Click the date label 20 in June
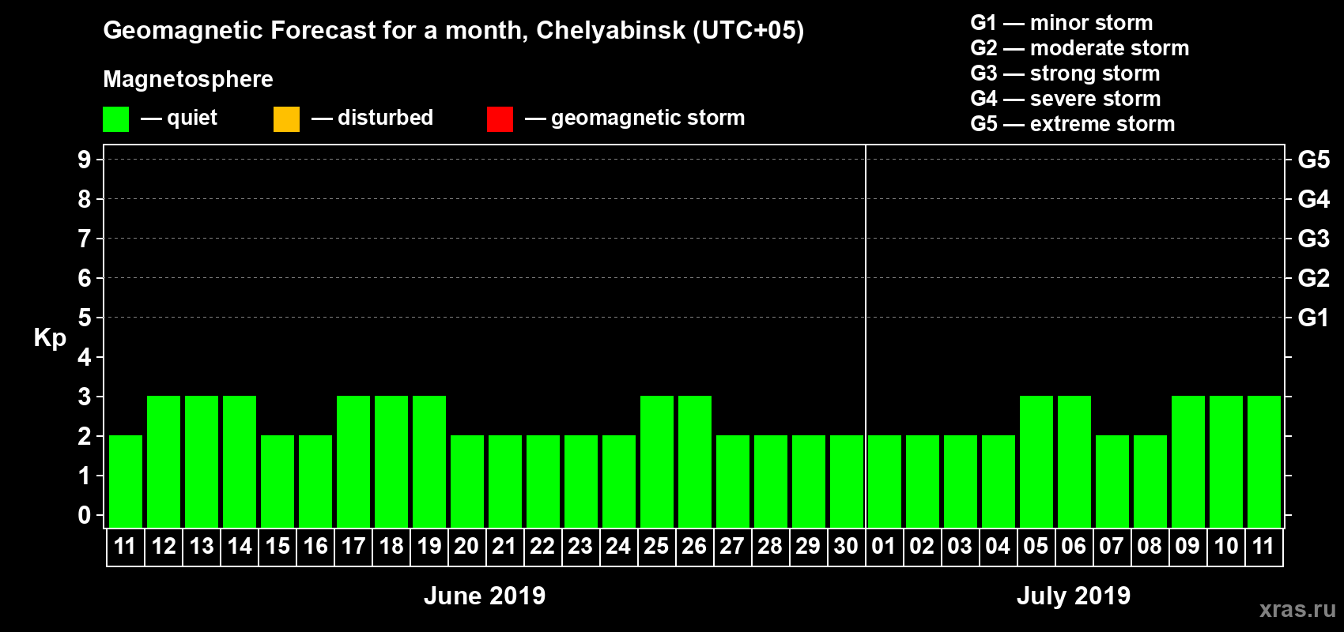1344x632 pixels. pyautogui.click(x=466, y=547)
